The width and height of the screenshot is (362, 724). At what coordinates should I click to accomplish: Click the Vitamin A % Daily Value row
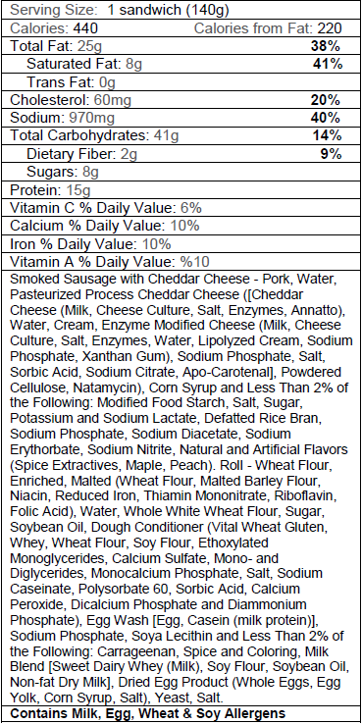tap(181, 262)
